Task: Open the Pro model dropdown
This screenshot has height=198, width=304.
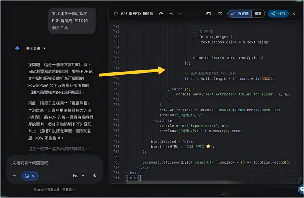Action: point(78,176)
